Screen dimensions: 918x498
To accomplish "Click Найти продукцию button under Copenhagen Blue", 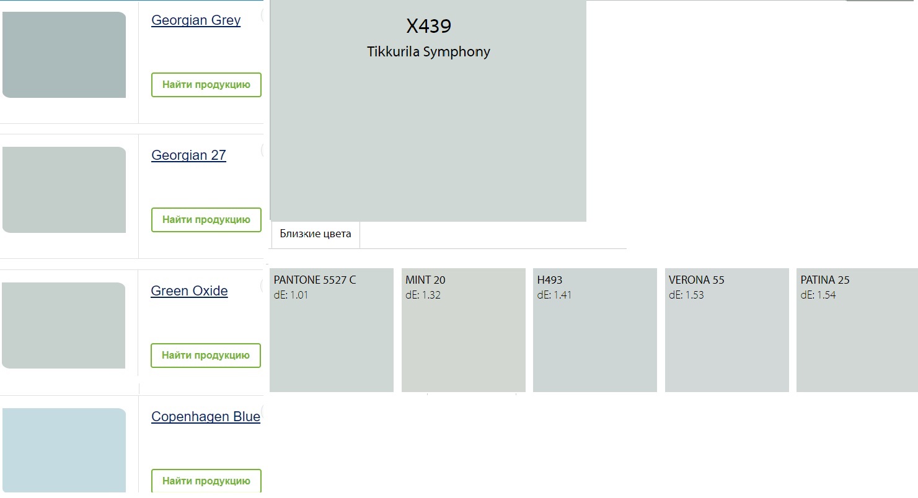I will pos(206,481).
